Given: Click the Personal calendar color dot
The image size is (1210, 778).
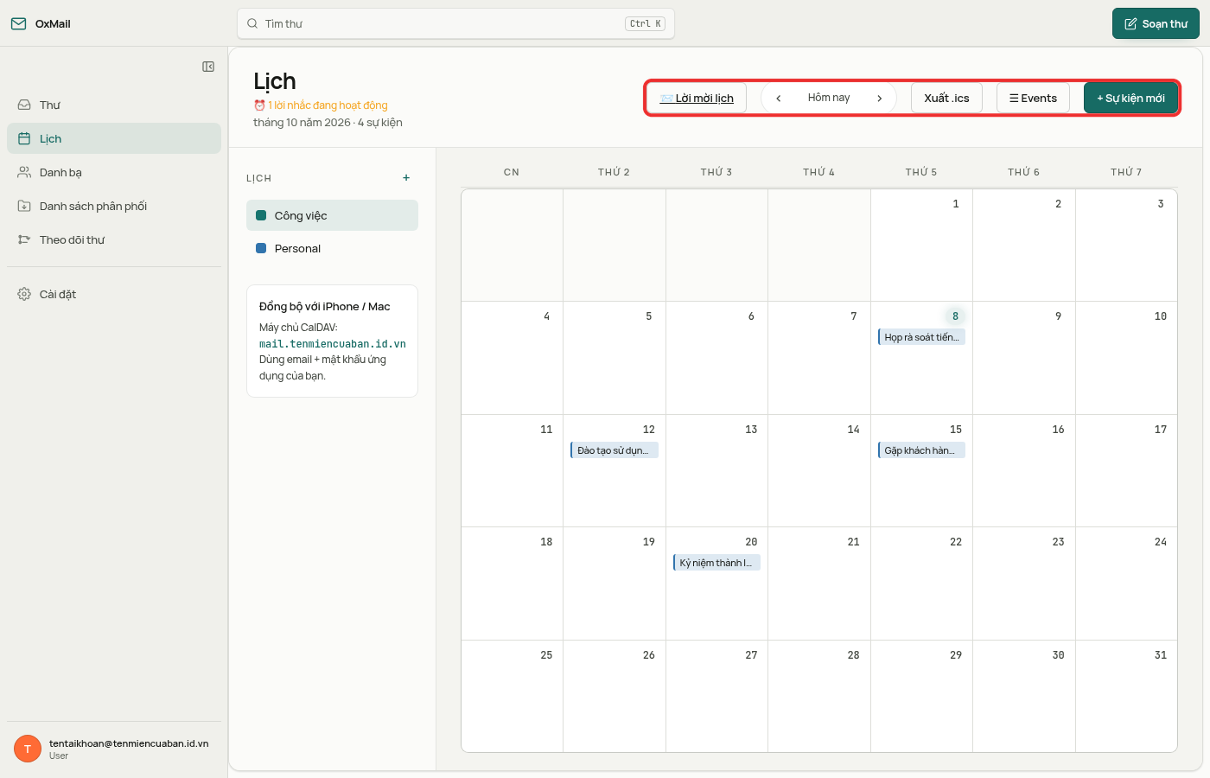Looking at the screenshot, I should point(261,248).
